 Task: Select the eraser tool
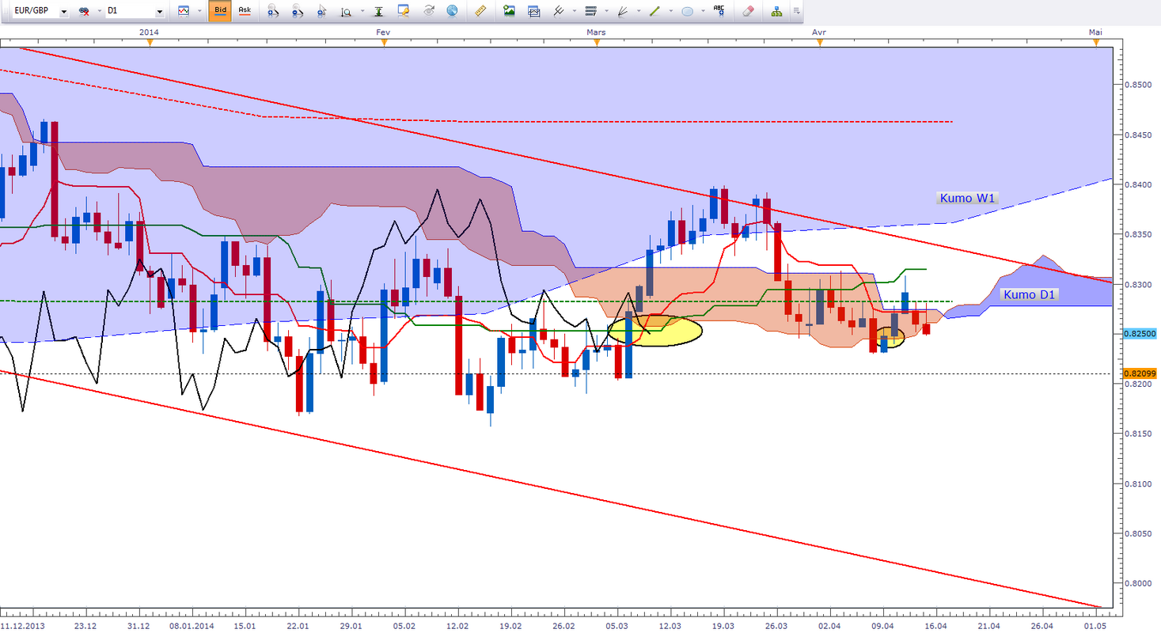coord(747,11)
